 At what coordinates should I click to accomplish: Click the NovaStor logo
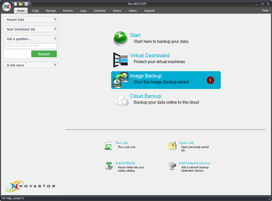(x=30, y=186)
